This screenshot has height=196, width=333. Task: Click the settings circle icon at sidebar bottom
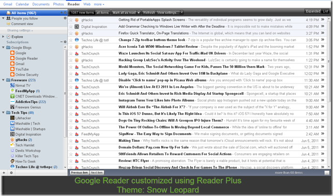pyautogui.click(x=11, y=173)
